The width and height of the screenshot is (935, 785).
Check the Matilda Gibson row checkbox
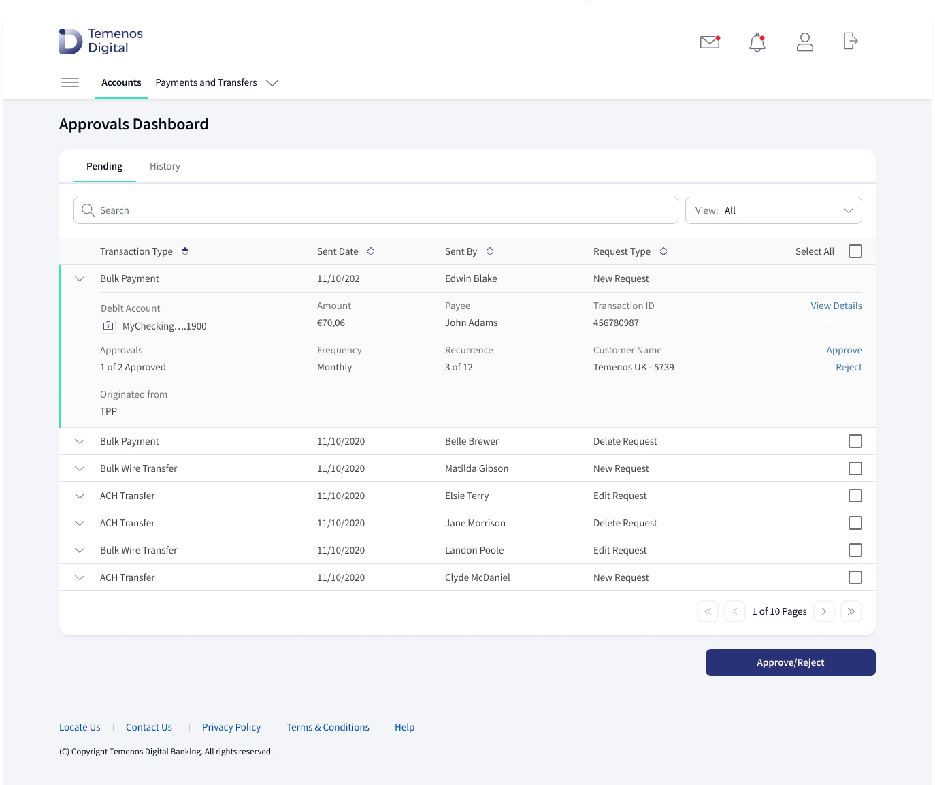click(x=855, y=468)
